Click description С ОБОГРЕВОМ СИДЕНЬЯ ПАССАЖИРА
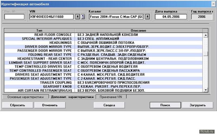This screenshot has width=217, height=136. pos(109,71)
